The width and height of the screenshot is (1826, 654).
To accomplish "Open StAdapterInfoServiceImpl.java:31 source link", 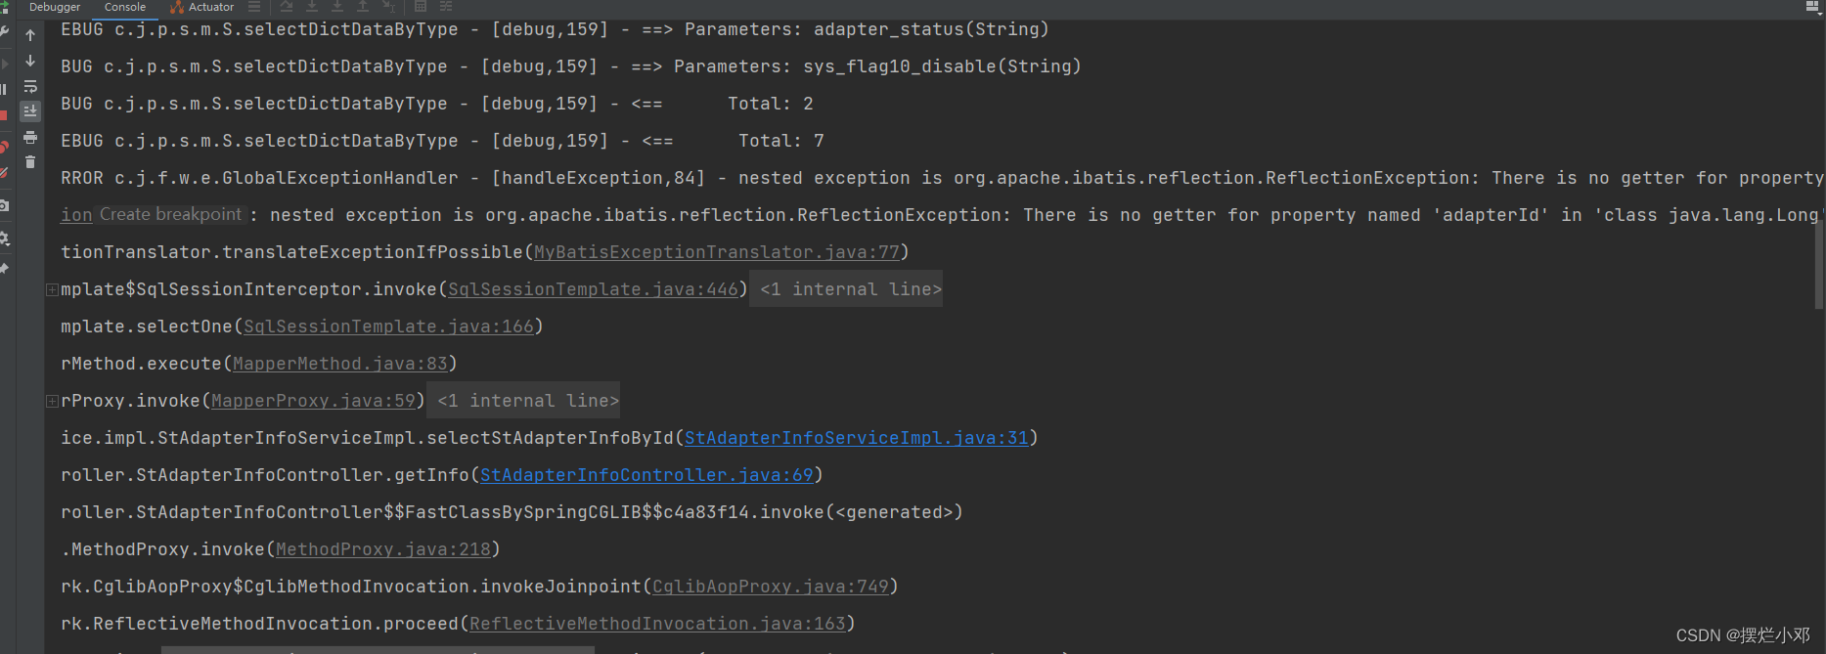I will [x=856, y=437].
